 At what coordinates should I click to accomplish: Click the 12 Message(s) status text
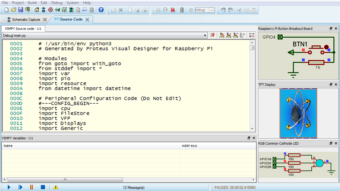pyautogui.click(x=134, y=187)
